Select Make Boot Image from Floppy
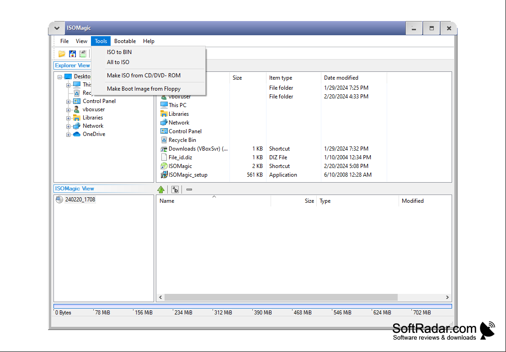Viewport: 506px width, 352px height. [x=149, y=88]
